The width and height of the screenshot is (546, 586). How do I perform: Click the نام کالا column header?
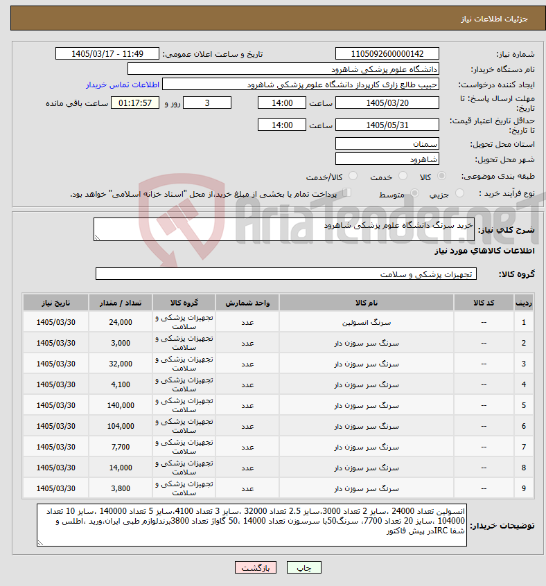367,303
